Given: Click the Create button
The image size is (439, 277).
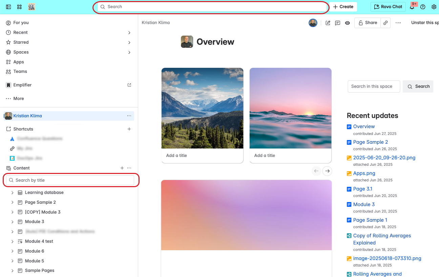Looking at the screenshot, I should click(x=343, y=6).
